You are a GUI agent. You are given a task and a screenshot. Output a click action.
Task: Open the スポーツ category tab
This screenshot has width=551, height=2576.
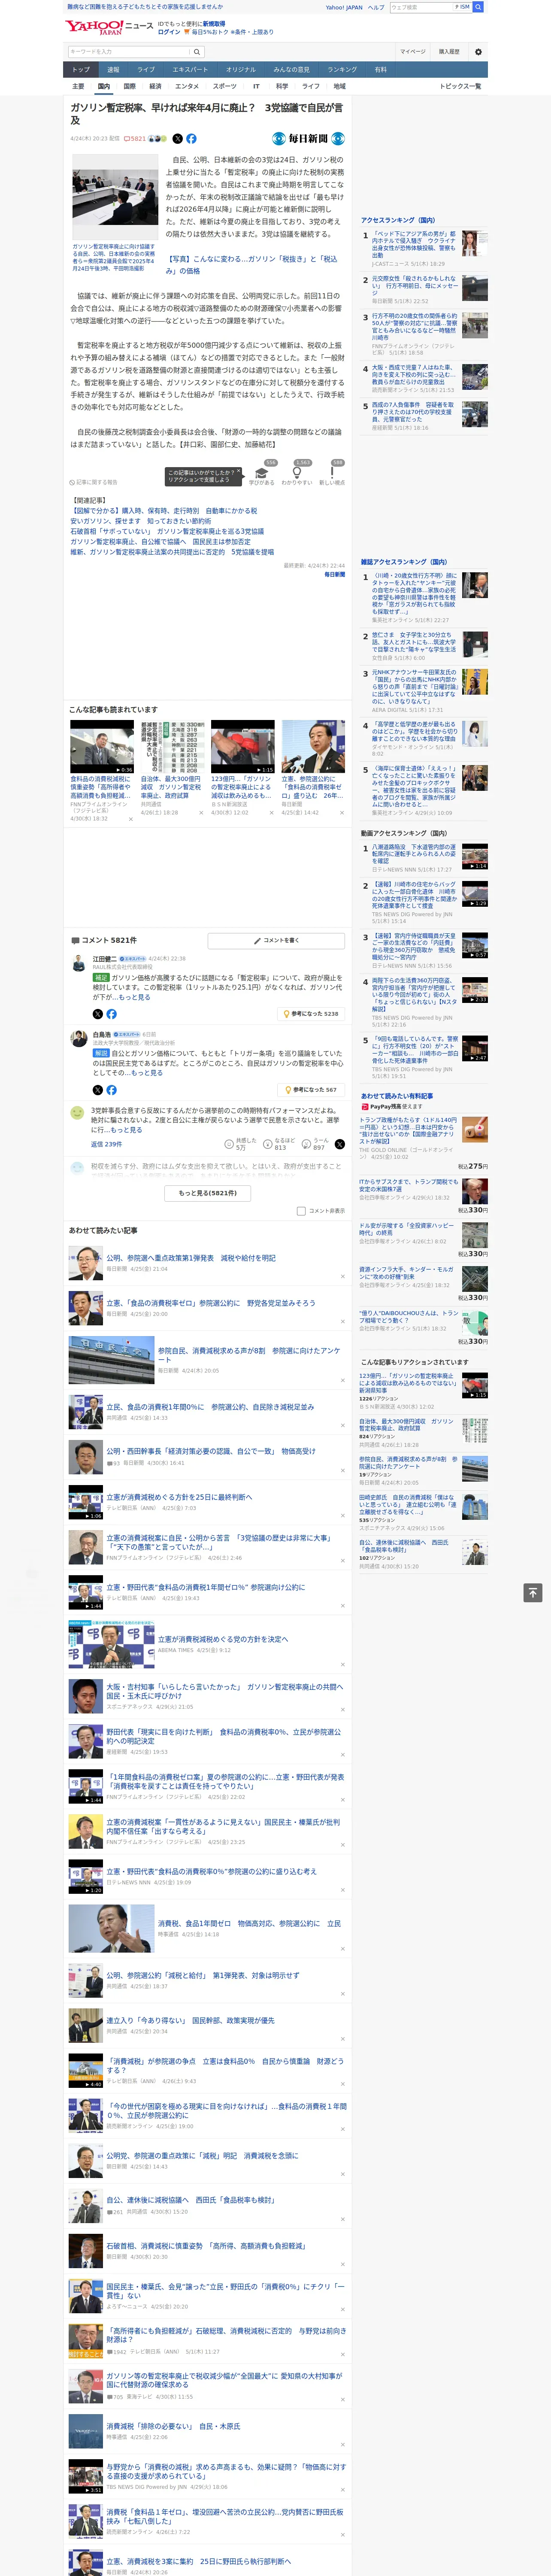coord(224,86)
